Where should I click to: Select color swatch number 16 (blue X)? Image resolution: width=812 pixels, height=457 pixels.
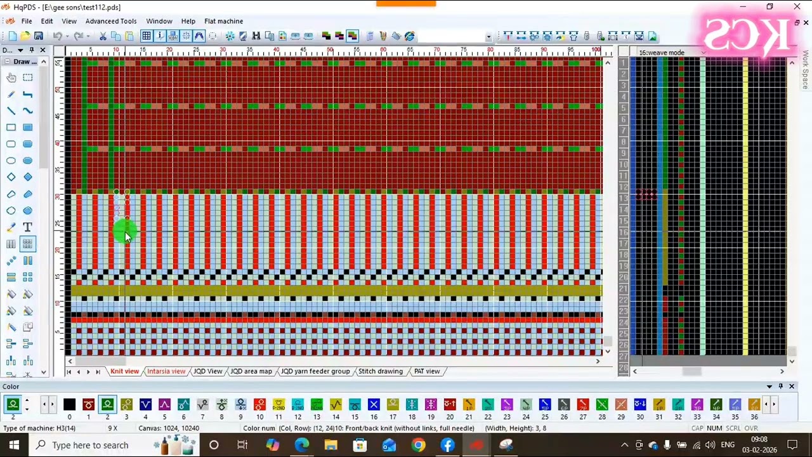point(374,404)
